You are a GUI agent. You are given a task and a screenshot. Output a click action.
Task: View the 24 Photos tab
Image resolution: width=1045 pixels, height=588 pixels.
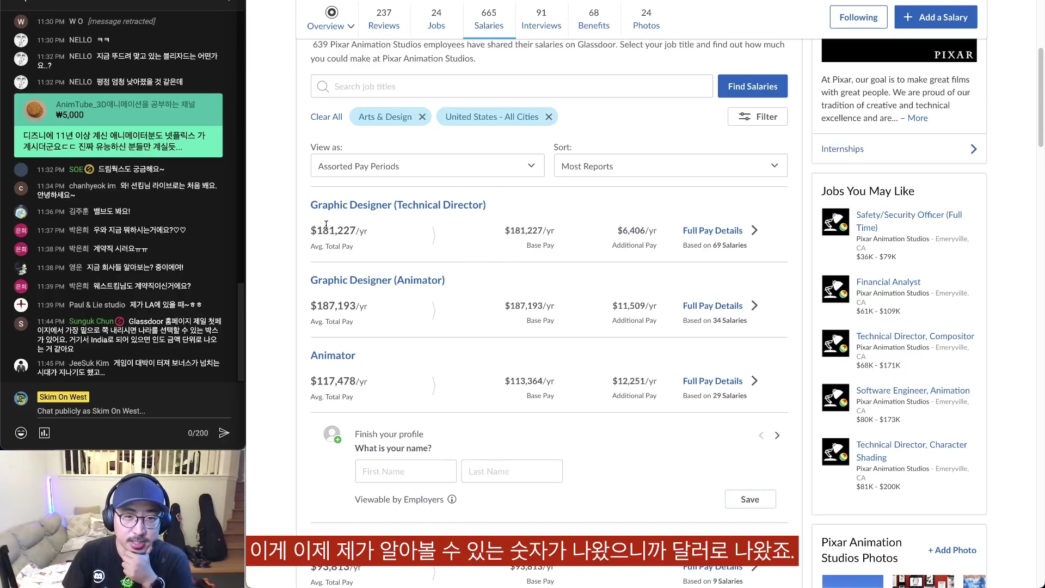pyautogui.click(x=646, y=19)
